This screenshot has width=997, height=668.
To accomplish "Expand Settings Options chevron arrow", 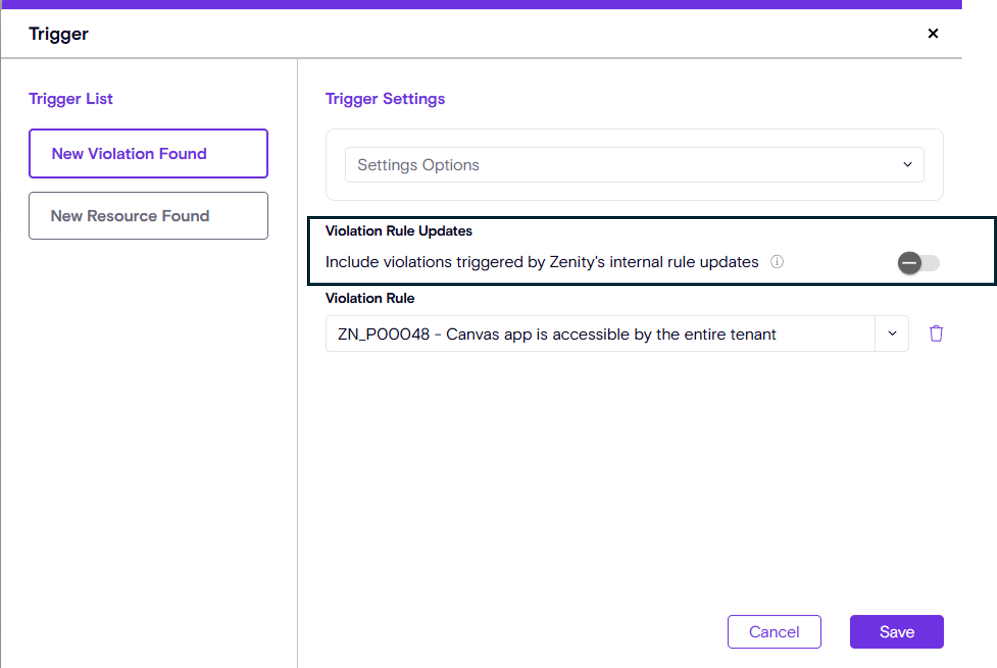I will 908,165.
